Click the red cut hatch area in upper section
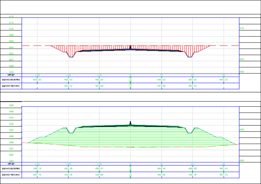Viewport: 261px width, 184px height. pos(102,48)
